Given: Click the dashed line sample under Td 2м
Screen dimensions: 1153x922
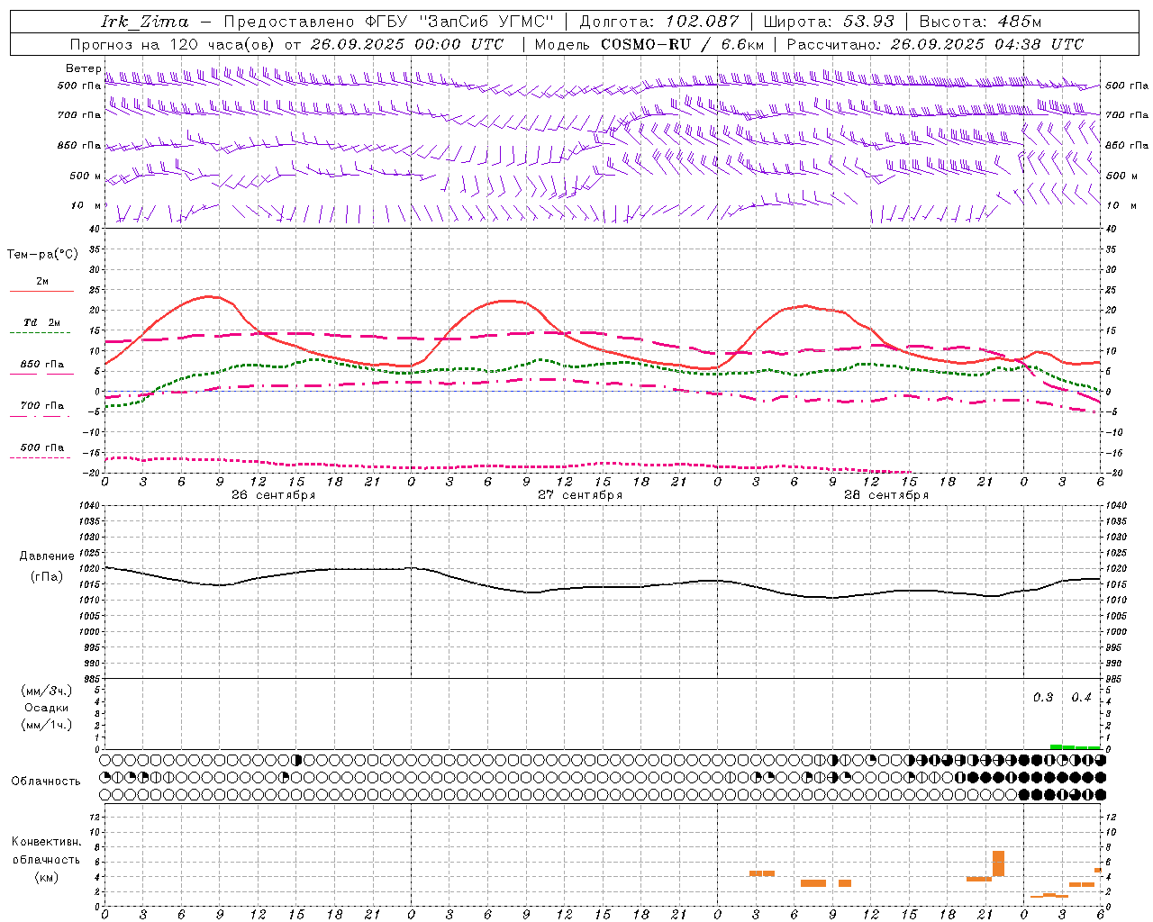Looking at the screenshot, I should (x=40, y=332).
